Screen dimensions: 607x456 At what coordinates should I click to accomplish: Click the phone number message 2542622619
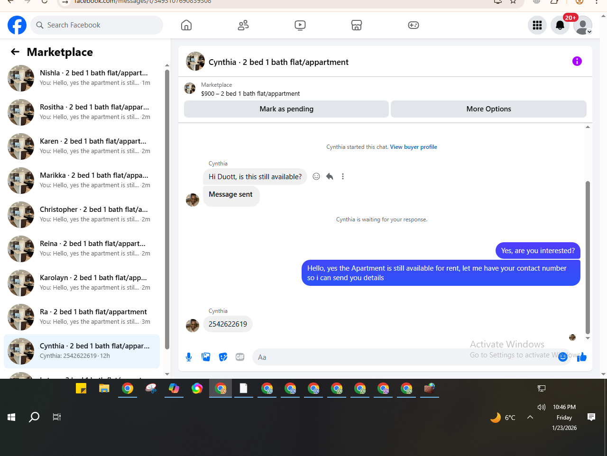[x=228, y=324]
